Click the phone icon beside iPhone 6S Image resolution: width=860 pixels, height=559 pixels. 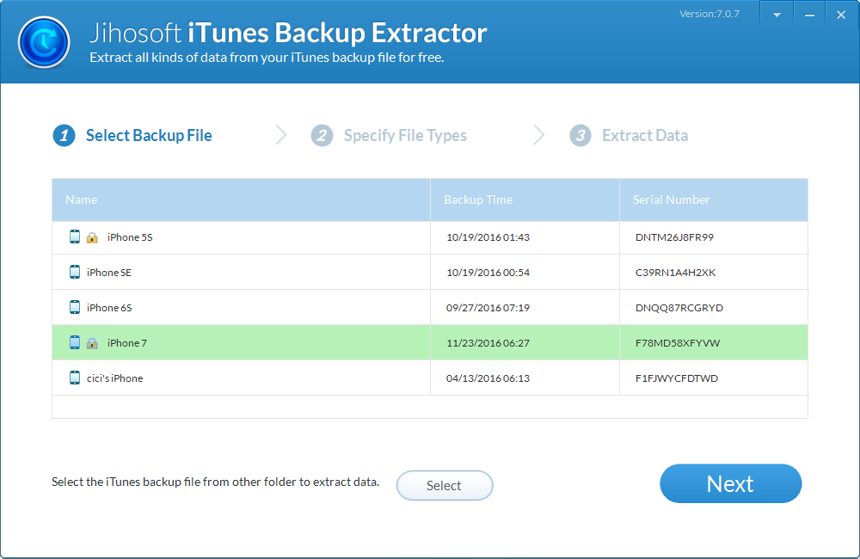tap(75, 307)
